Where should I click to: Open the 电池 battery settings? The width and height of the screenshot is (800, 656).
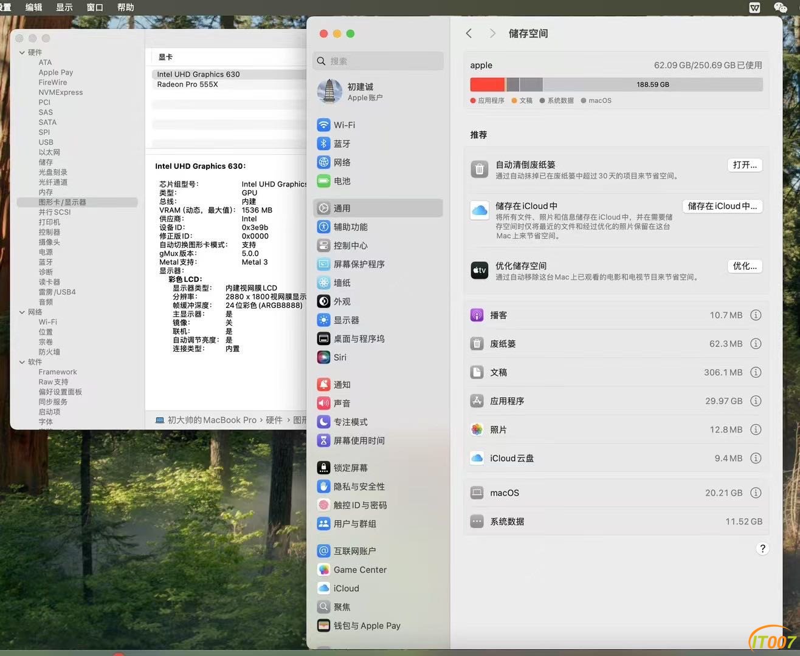tap(378, 181)
